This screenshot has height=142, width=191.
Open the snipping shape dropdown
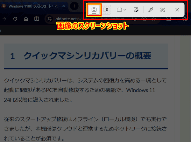pyautogui.click(x=121, y=10)
